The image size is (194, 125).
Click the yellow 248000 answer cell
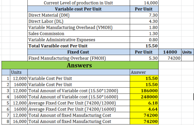(144, 97)
